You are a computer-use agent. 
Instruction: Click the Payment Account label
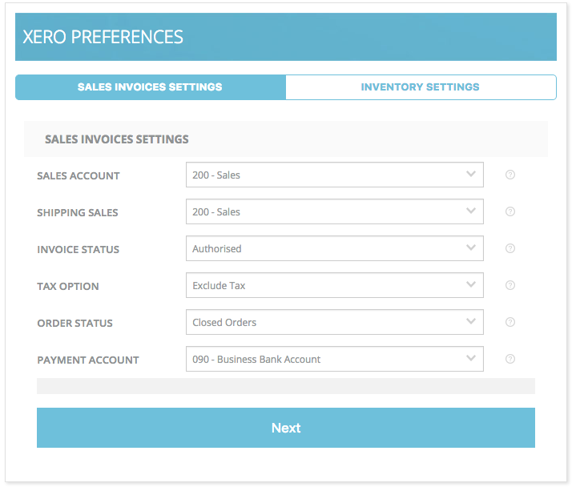click(88, 360)
